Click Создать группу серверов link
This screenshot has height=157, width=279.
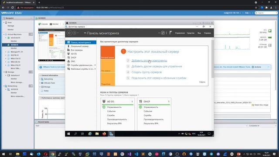click(146, 72)
